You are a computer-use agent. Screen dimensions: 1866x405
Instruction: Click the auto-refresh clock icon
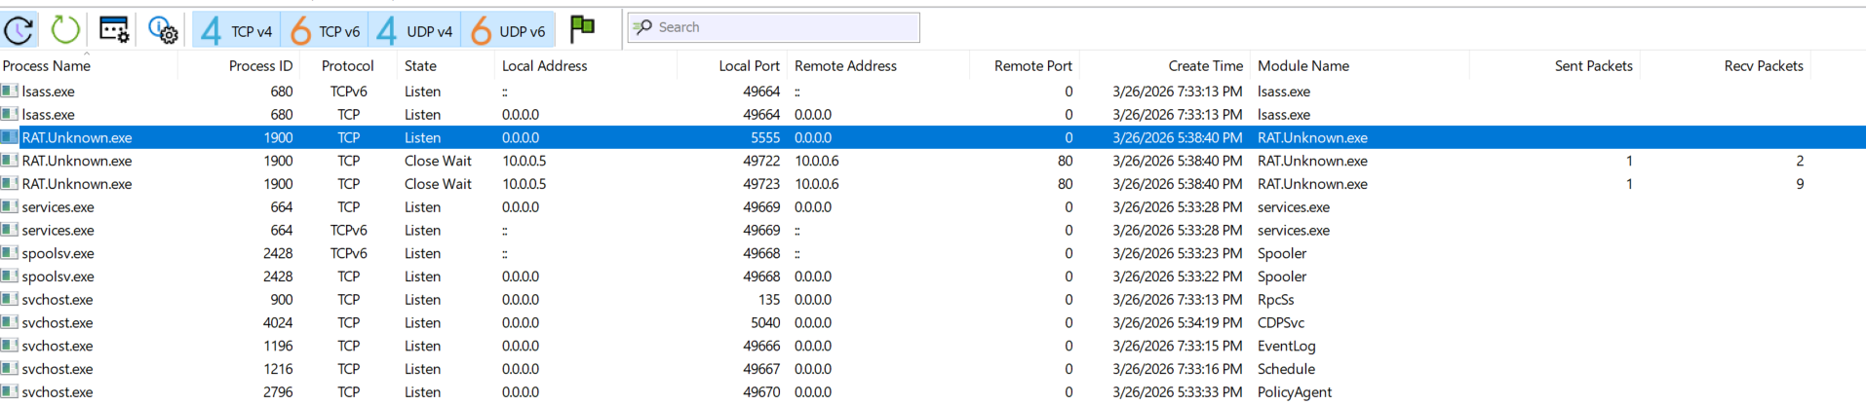click(19, 29)
